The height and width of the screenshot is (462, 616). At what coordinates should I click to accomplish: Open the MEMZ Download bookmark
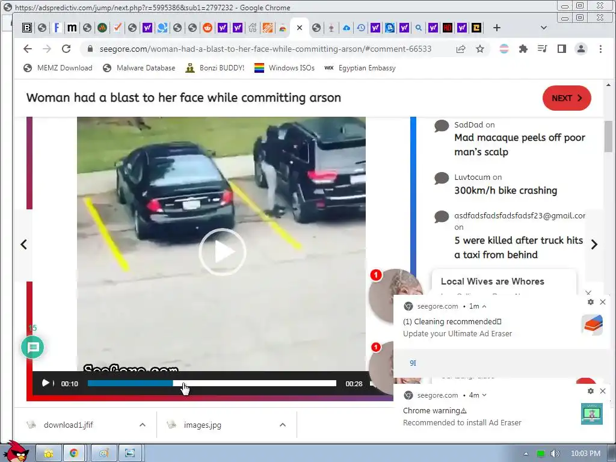click(58, 68)
